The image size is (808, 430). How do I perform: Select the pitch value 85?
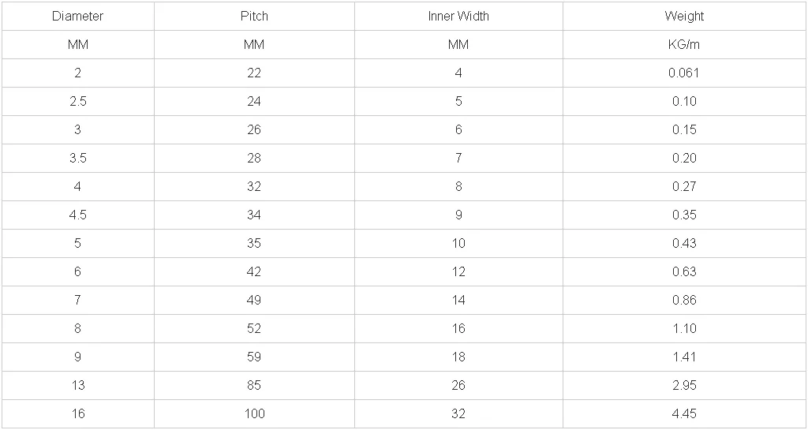point(253,385)
